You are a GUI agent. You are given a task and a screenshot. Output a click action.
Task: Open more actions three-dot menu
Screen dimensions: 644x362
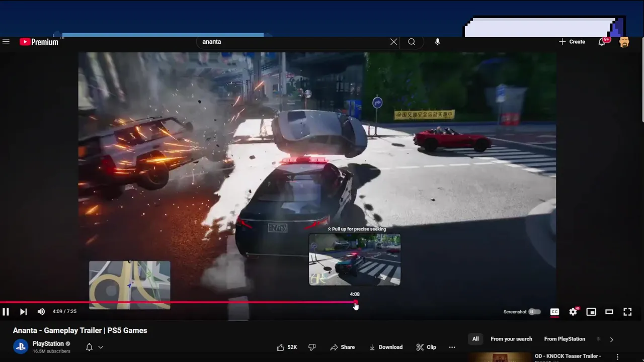coord(452,347)
